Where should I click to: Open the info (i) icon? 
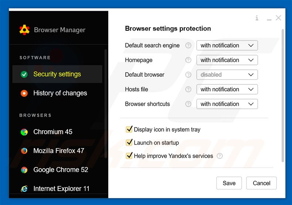click(x=257, y=18)
